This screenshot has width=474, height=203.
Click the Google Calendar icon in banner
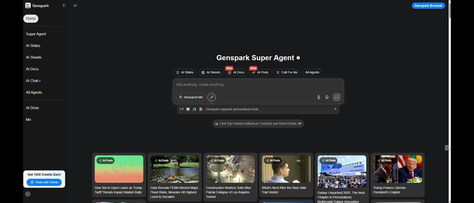[x=188, y=109]
